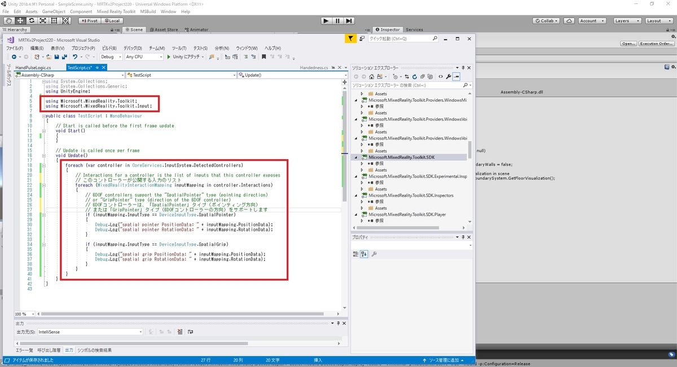Click Solution Explorer view code icon
Viewport: 677px width, 367px height.
pos(440,76)
